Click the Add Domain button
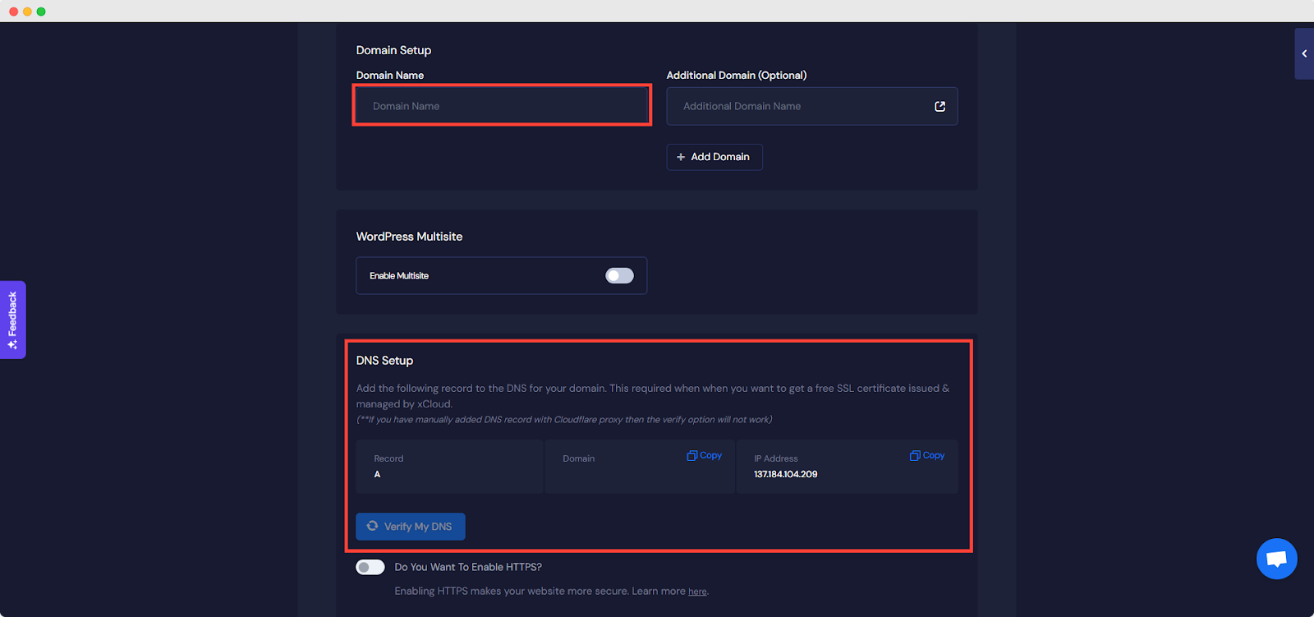This screenshot has height=617, width=1314. [x=714, y=157]
